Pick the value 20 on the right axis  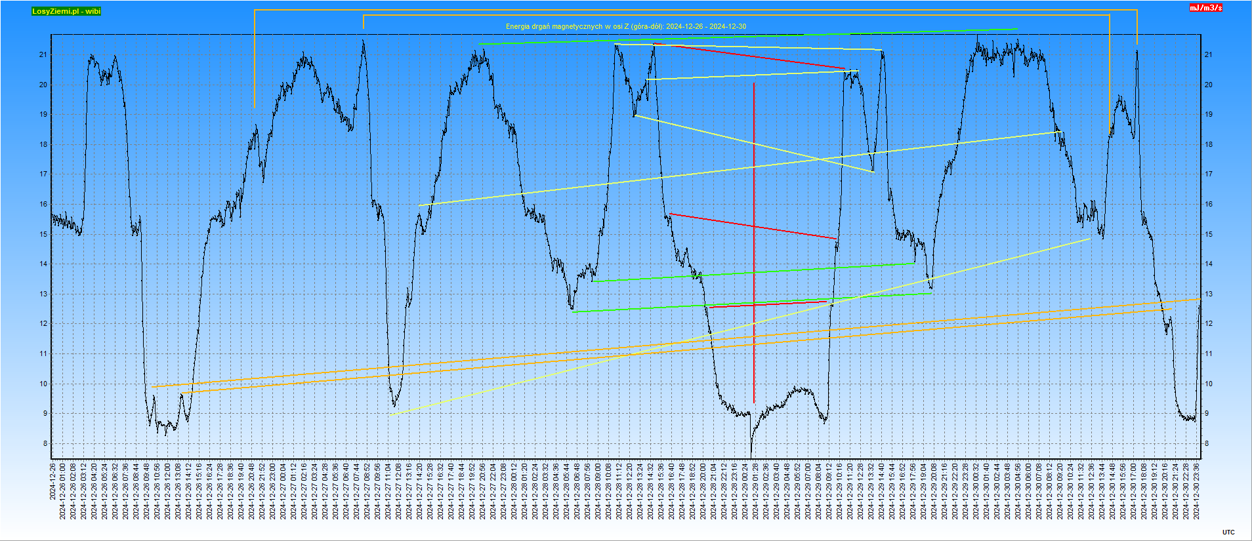pyautogui.click(x=1208, y=85)
